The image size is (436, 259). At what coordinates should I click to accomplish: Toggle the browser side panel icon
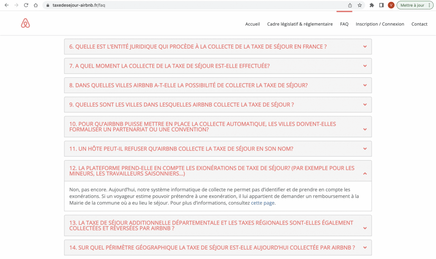[x=381, y=5]
